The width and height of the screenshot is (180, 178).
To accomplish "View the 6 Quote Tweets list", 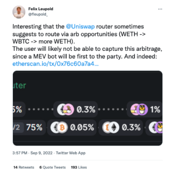I will tap(53, 167).
